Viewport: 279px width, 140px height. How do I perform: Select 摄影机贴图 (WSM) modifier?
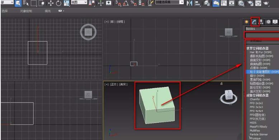click(x=261, y=56)
